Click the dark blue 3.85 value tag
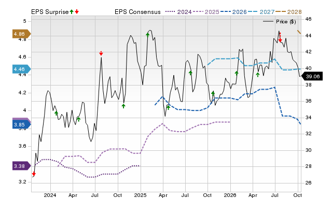Image resolution: width=332 pixels, height=198 pixels. point(21,124)
